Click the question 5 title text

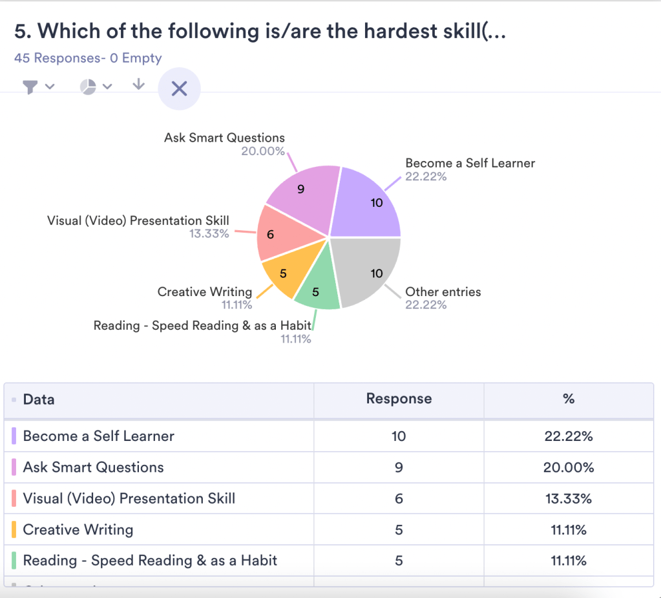tap(260, 30)
